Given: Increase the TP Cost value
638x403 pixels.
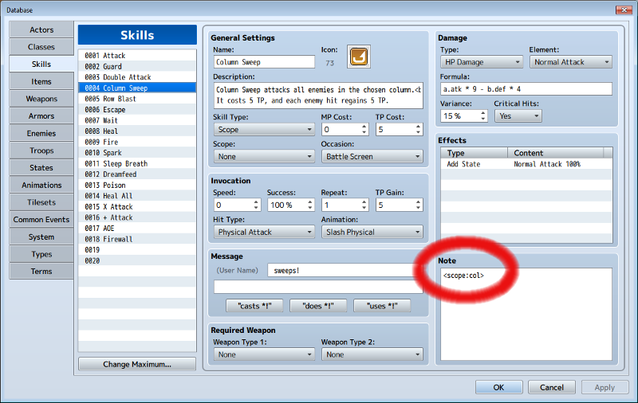Looking at the screenshot, I should [418, 127].
